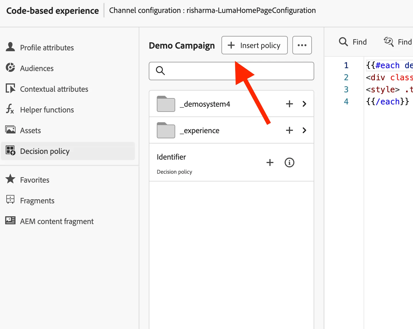The image size is (413, 329).
Task: Click the Assets image icon
Action: coord(10,130)
